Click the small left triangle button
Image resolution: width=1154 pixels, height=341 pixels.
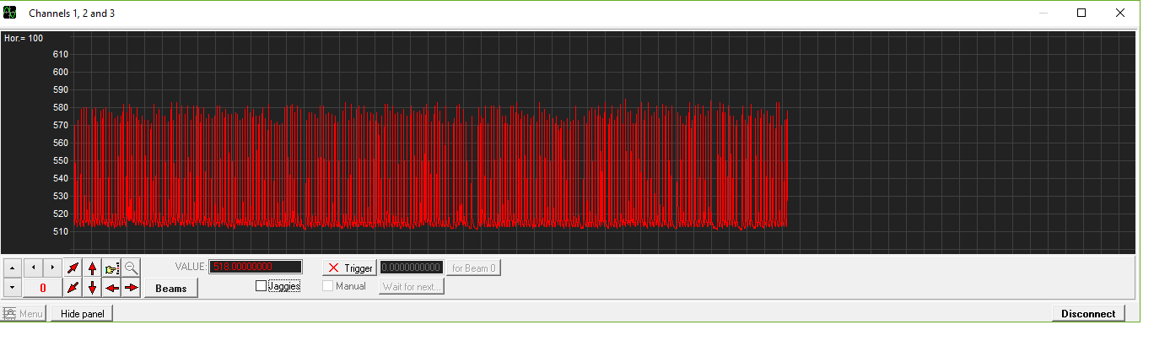[x=33, y=268]
